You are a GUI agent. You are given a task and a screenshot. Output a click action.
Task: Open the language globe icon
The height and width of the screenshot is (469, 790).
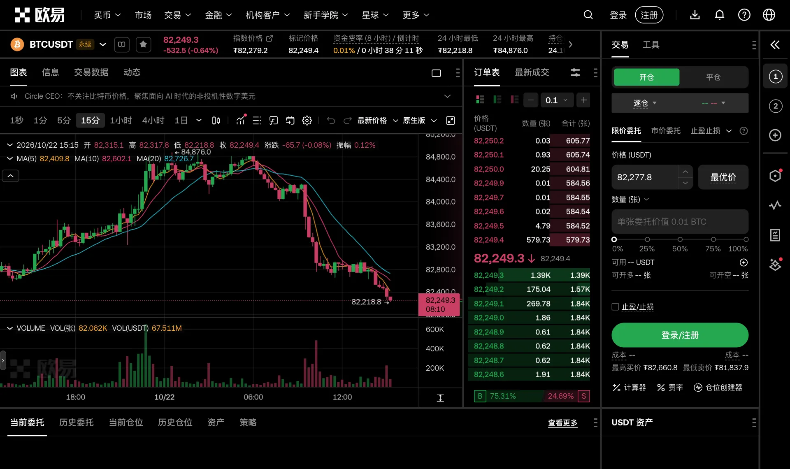click(769, 15)
